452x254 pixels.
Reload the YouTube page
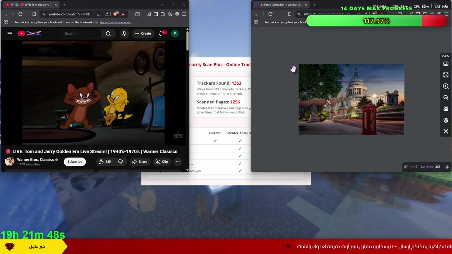pyautogui.click(x=20, y=14)
